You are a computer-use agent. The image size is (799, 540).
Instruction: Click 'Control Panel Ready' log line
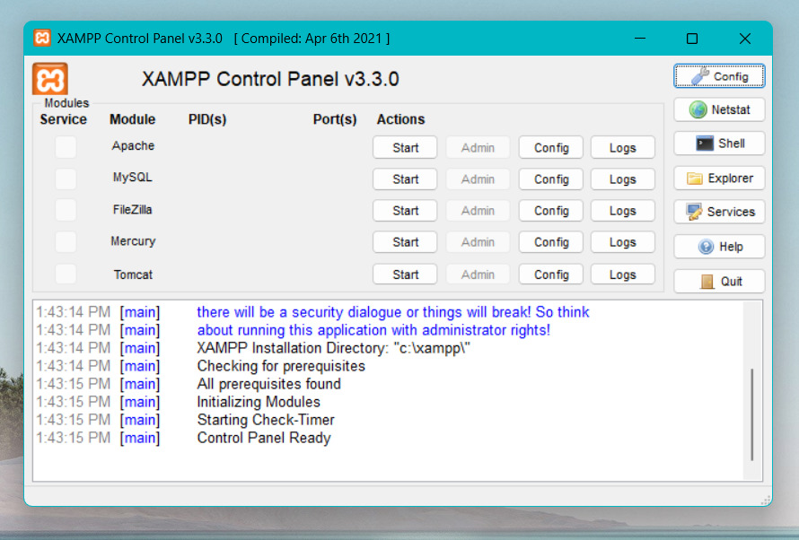pyautogui.click(x=264, y=438)
